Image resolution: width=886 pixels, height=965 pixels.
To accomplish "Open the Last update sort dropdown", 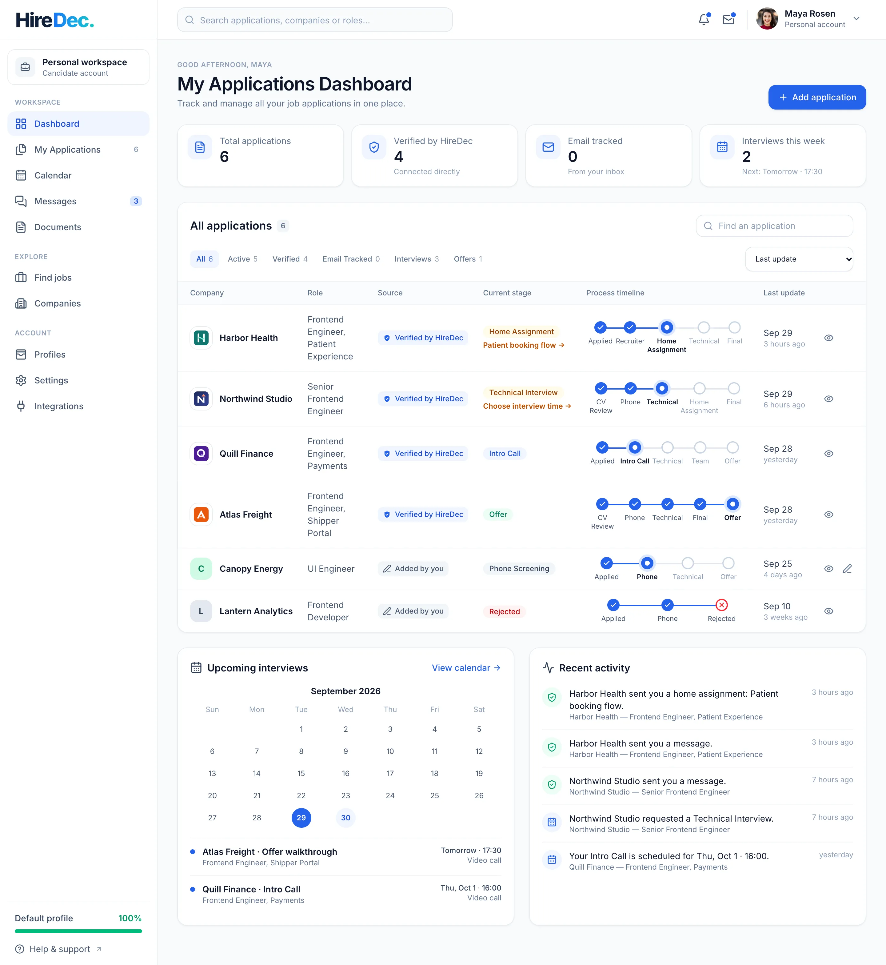I will pyautogui.click(x=799, y=259).
